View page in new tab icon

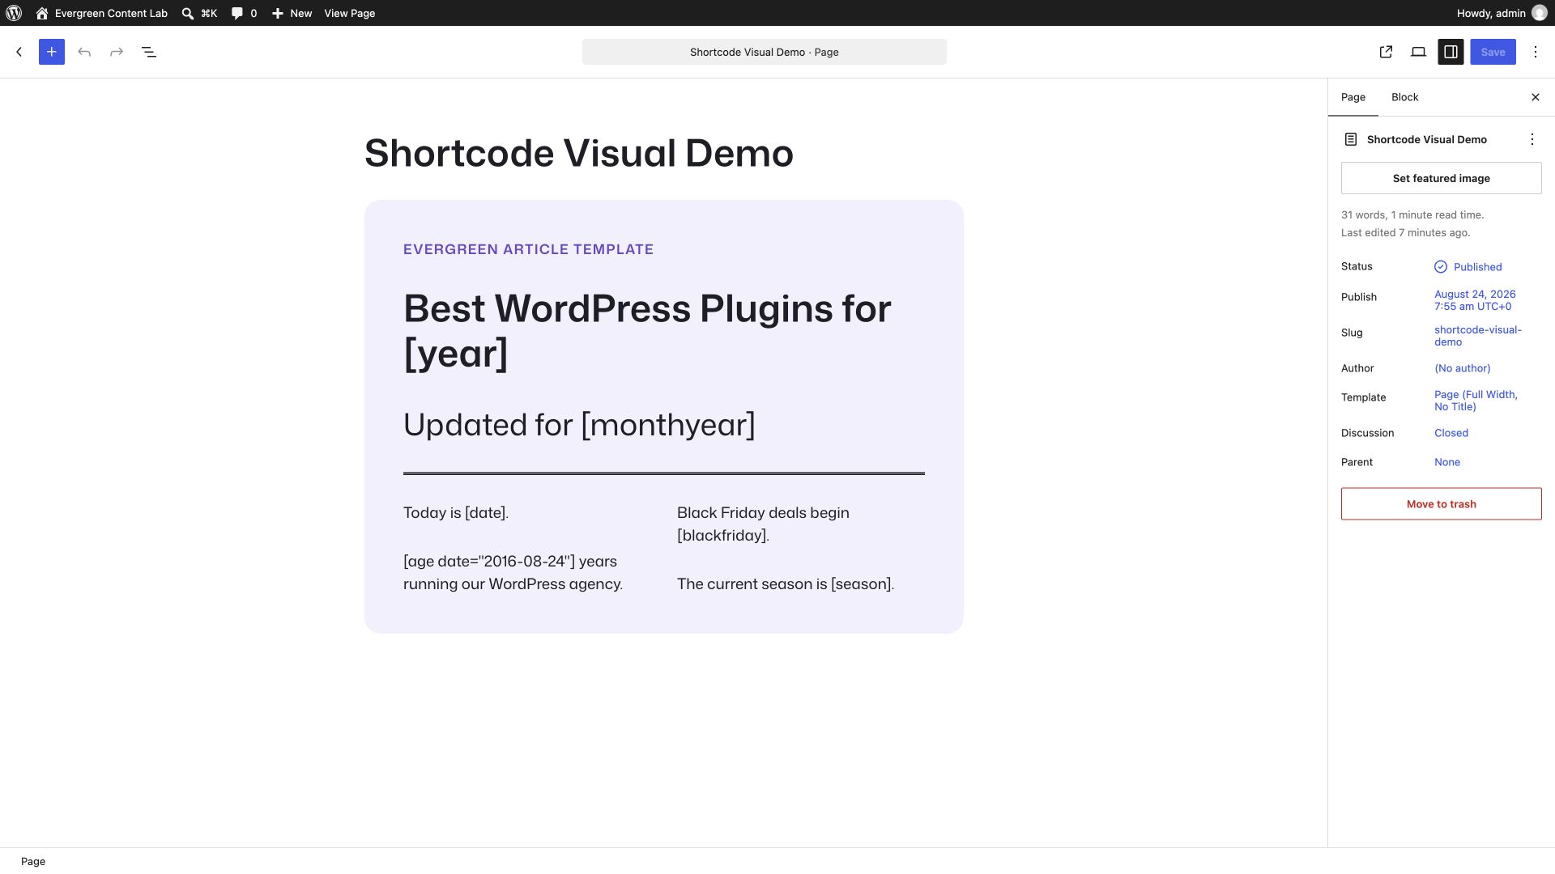(x=1386, y=52)
